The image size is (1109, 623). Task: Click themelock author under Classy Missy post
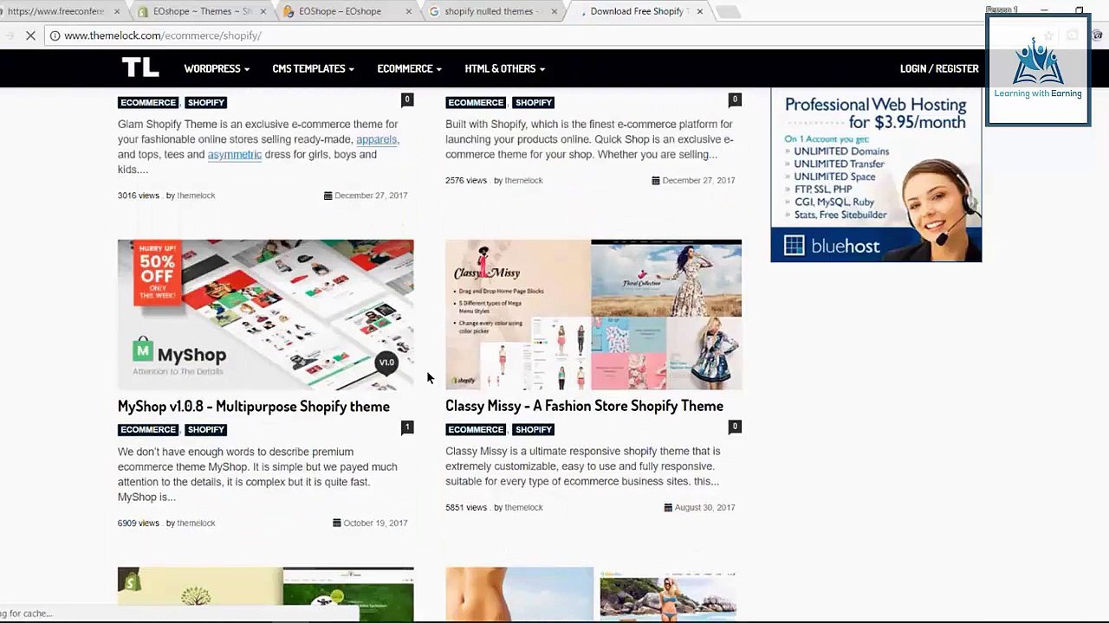coord(523,507)
